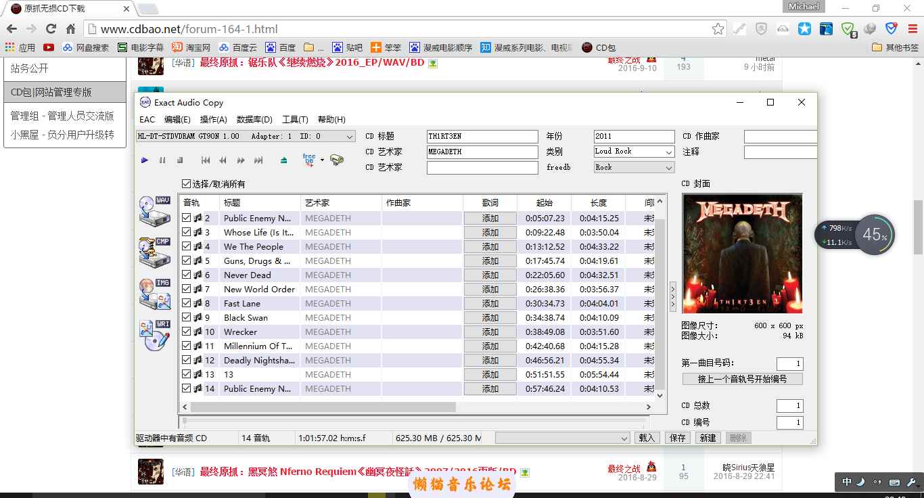The height and width of the screenshot is (498, 924).
Task: Click the 保存 save button
Action: point(677,438)
